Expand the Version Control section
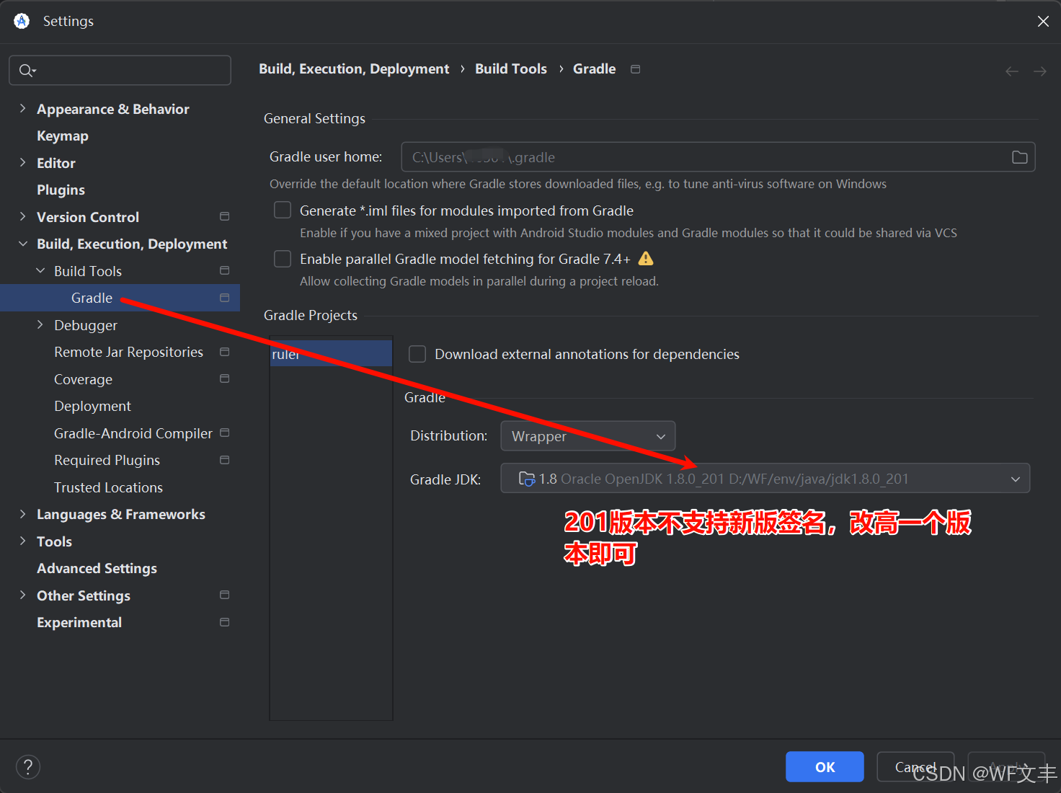 22,216
